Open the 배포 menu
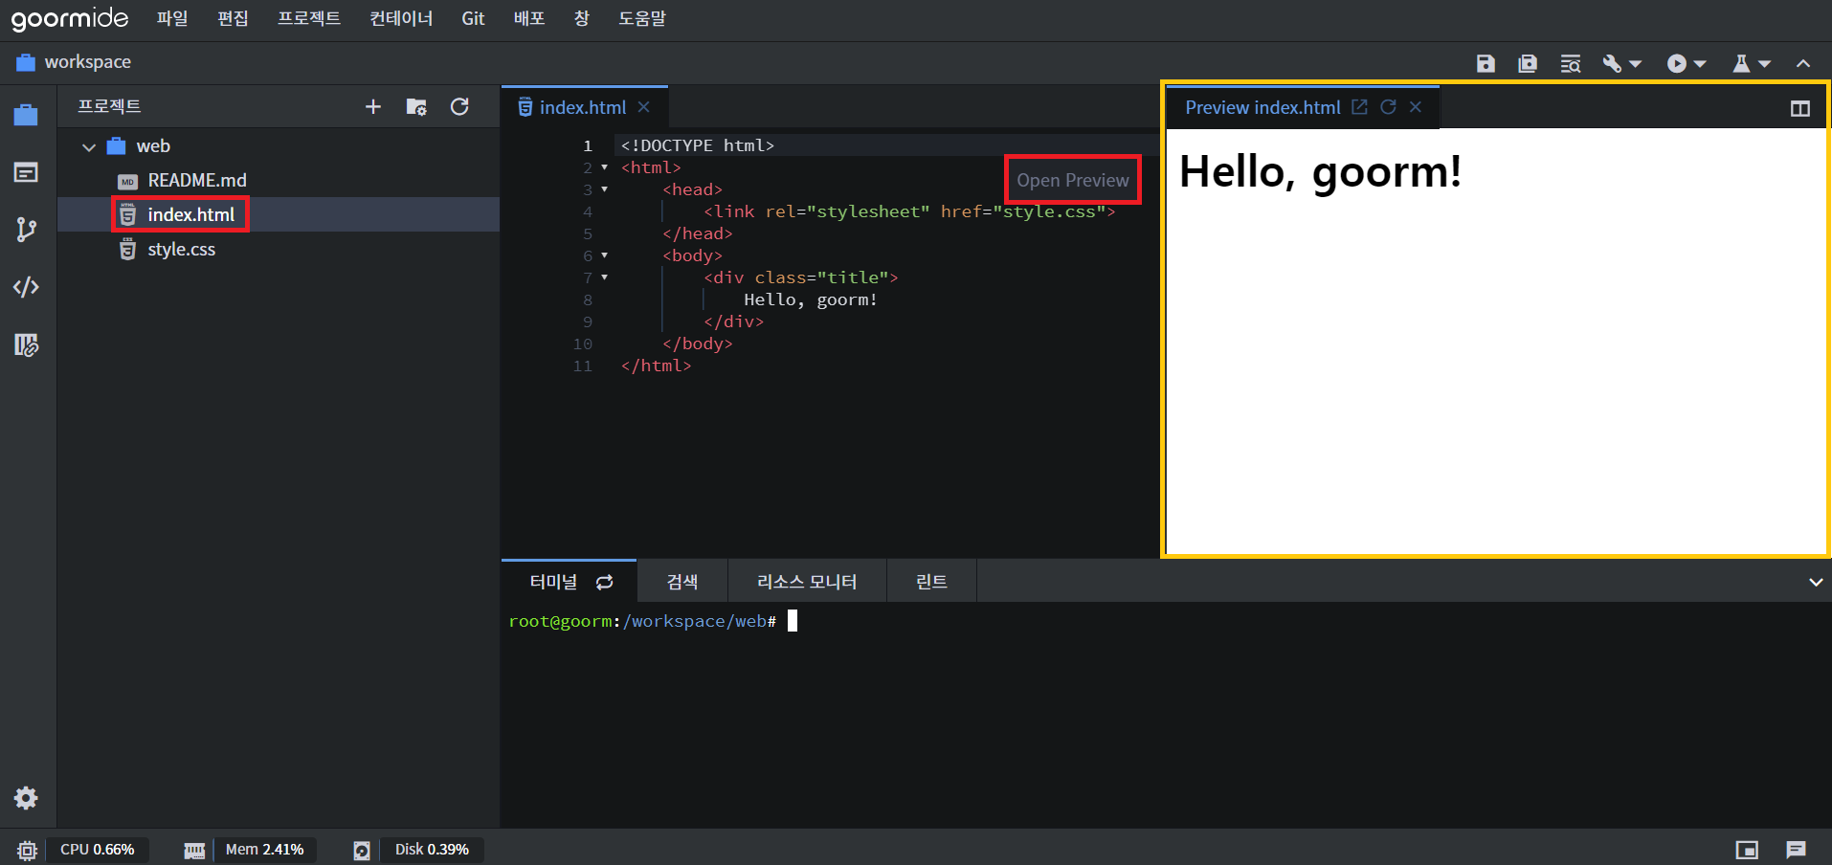Viewport: 1832px width, 865px height. coord(529,18)
